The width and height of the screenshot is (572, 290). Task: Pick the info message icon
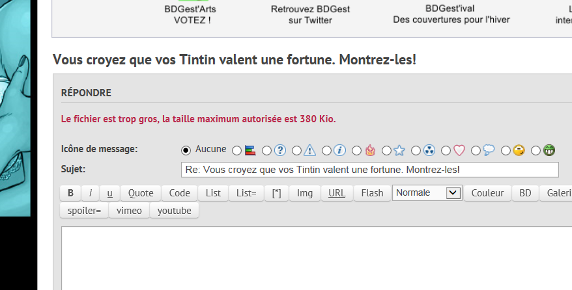click(339, 151)
